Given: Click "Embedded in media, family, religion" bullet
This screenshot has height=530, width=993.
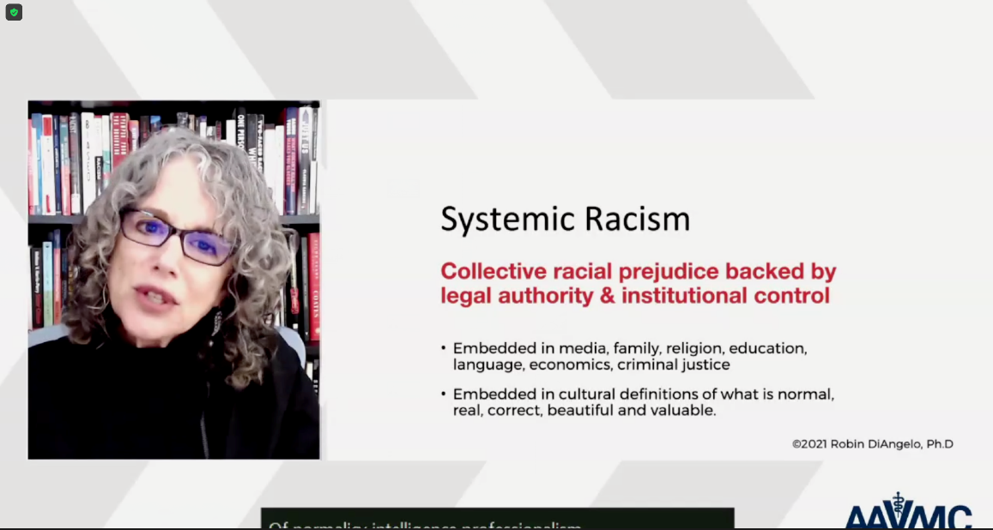Looking at the screenshot, I should [629, 349].
